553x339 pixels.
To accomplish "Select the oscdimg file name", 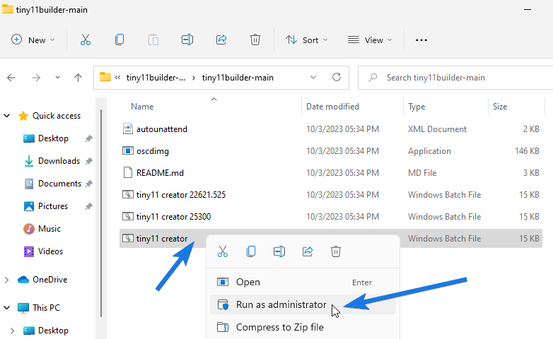I will pos(153,151).
